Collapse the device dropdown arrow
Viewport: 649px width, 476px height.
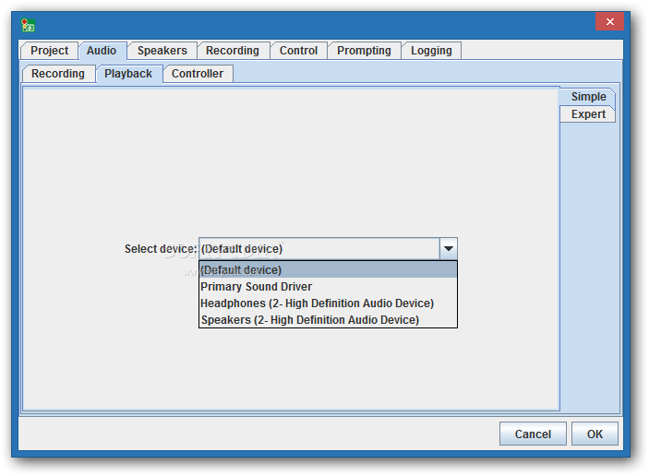coord(449,248)
